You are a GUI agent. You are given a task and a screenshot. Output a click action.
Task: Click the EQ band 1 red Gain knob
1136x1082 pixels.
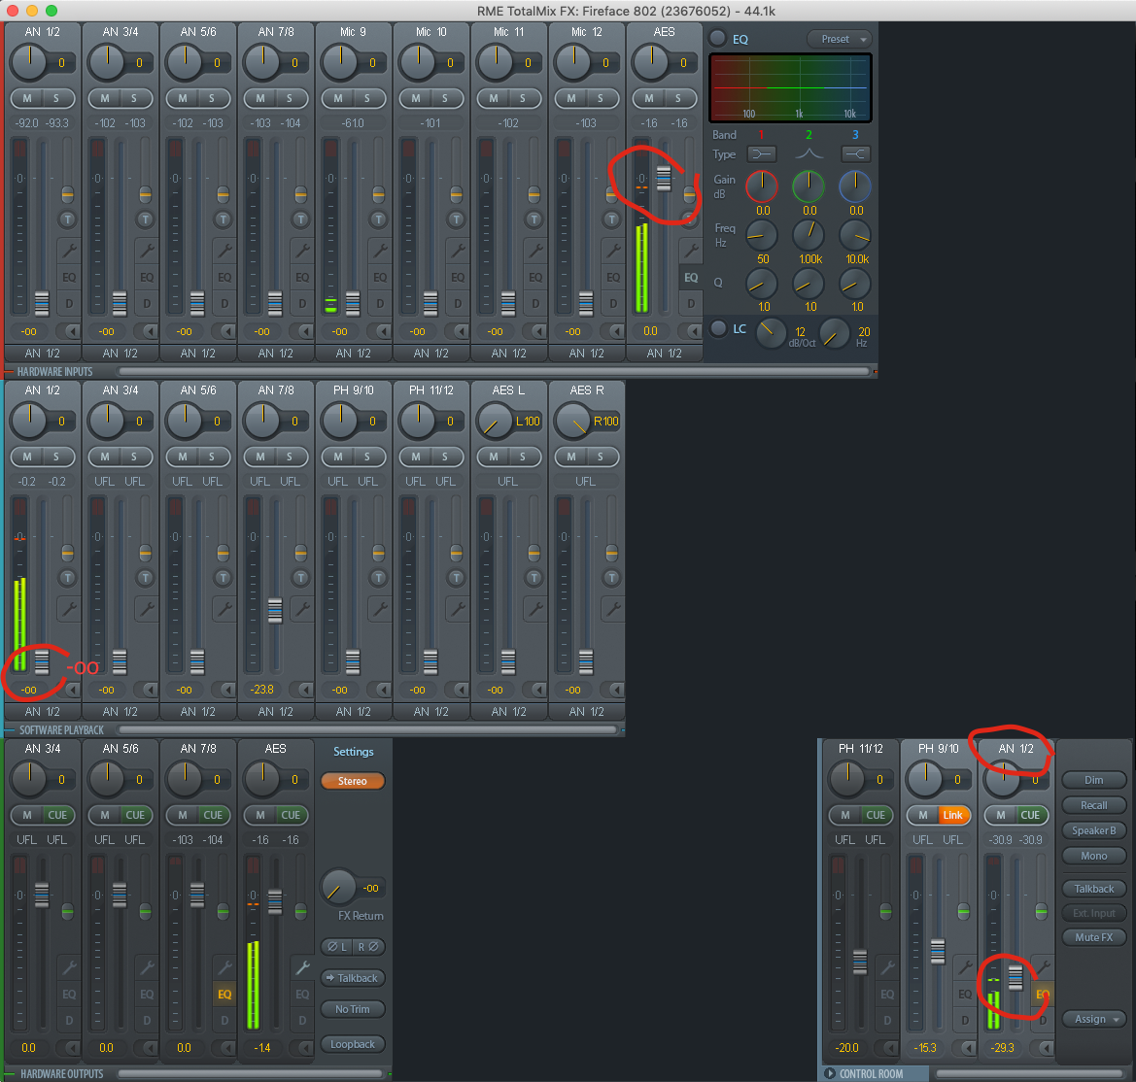click(x=762, y=186)
